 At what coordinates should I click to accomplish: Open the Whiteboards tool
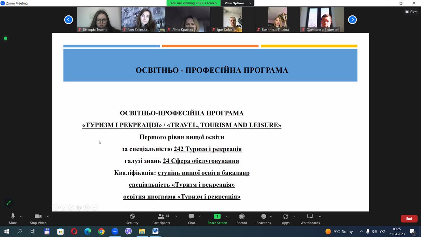(x=310, y=218)
